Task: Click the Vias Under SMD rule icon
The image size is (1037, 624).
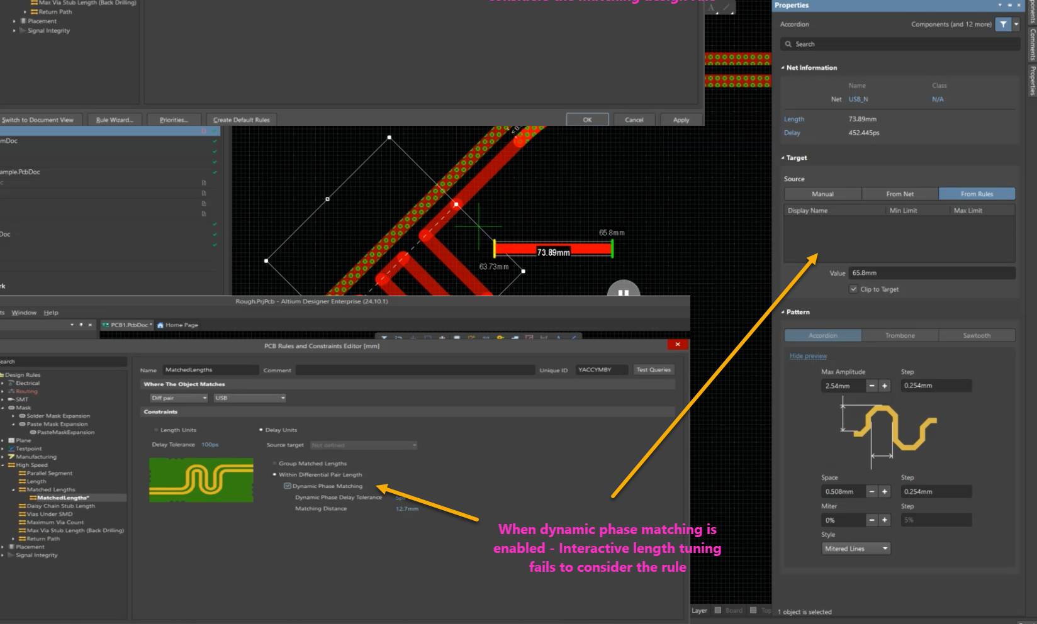Action: [23, 514]
